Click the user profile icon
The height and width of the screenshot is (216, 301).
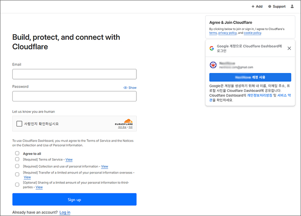[292, 7]
